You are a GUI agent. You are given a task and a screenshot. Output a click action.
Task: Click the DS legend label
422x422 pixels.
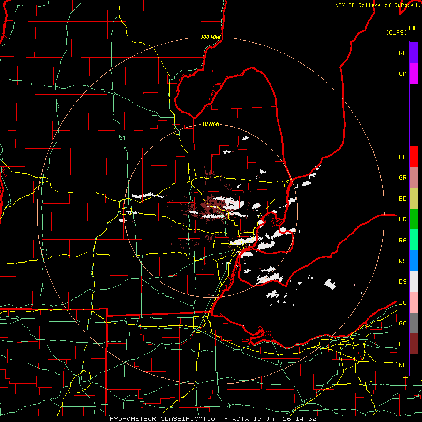coord(402,282)
